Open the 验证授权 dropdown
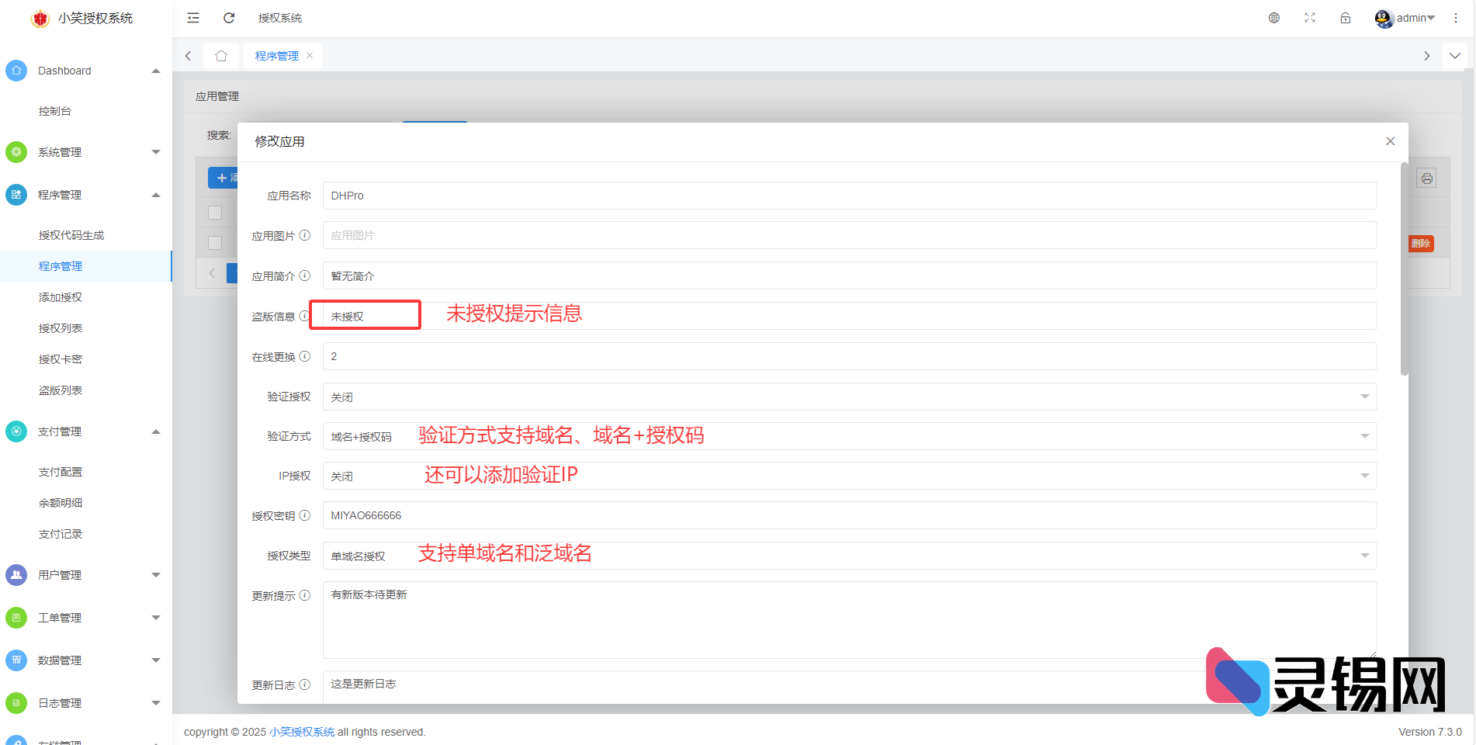Screen dimensions: 1476x745 (849, 397)
